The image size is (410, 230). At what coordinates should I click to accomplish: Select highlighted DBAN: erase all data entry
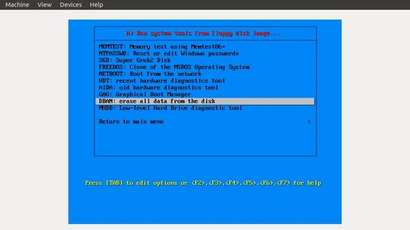(x=205, y=101)
